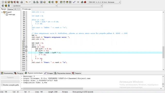
Task: Switch to the Классы tab
Action: 10,9
